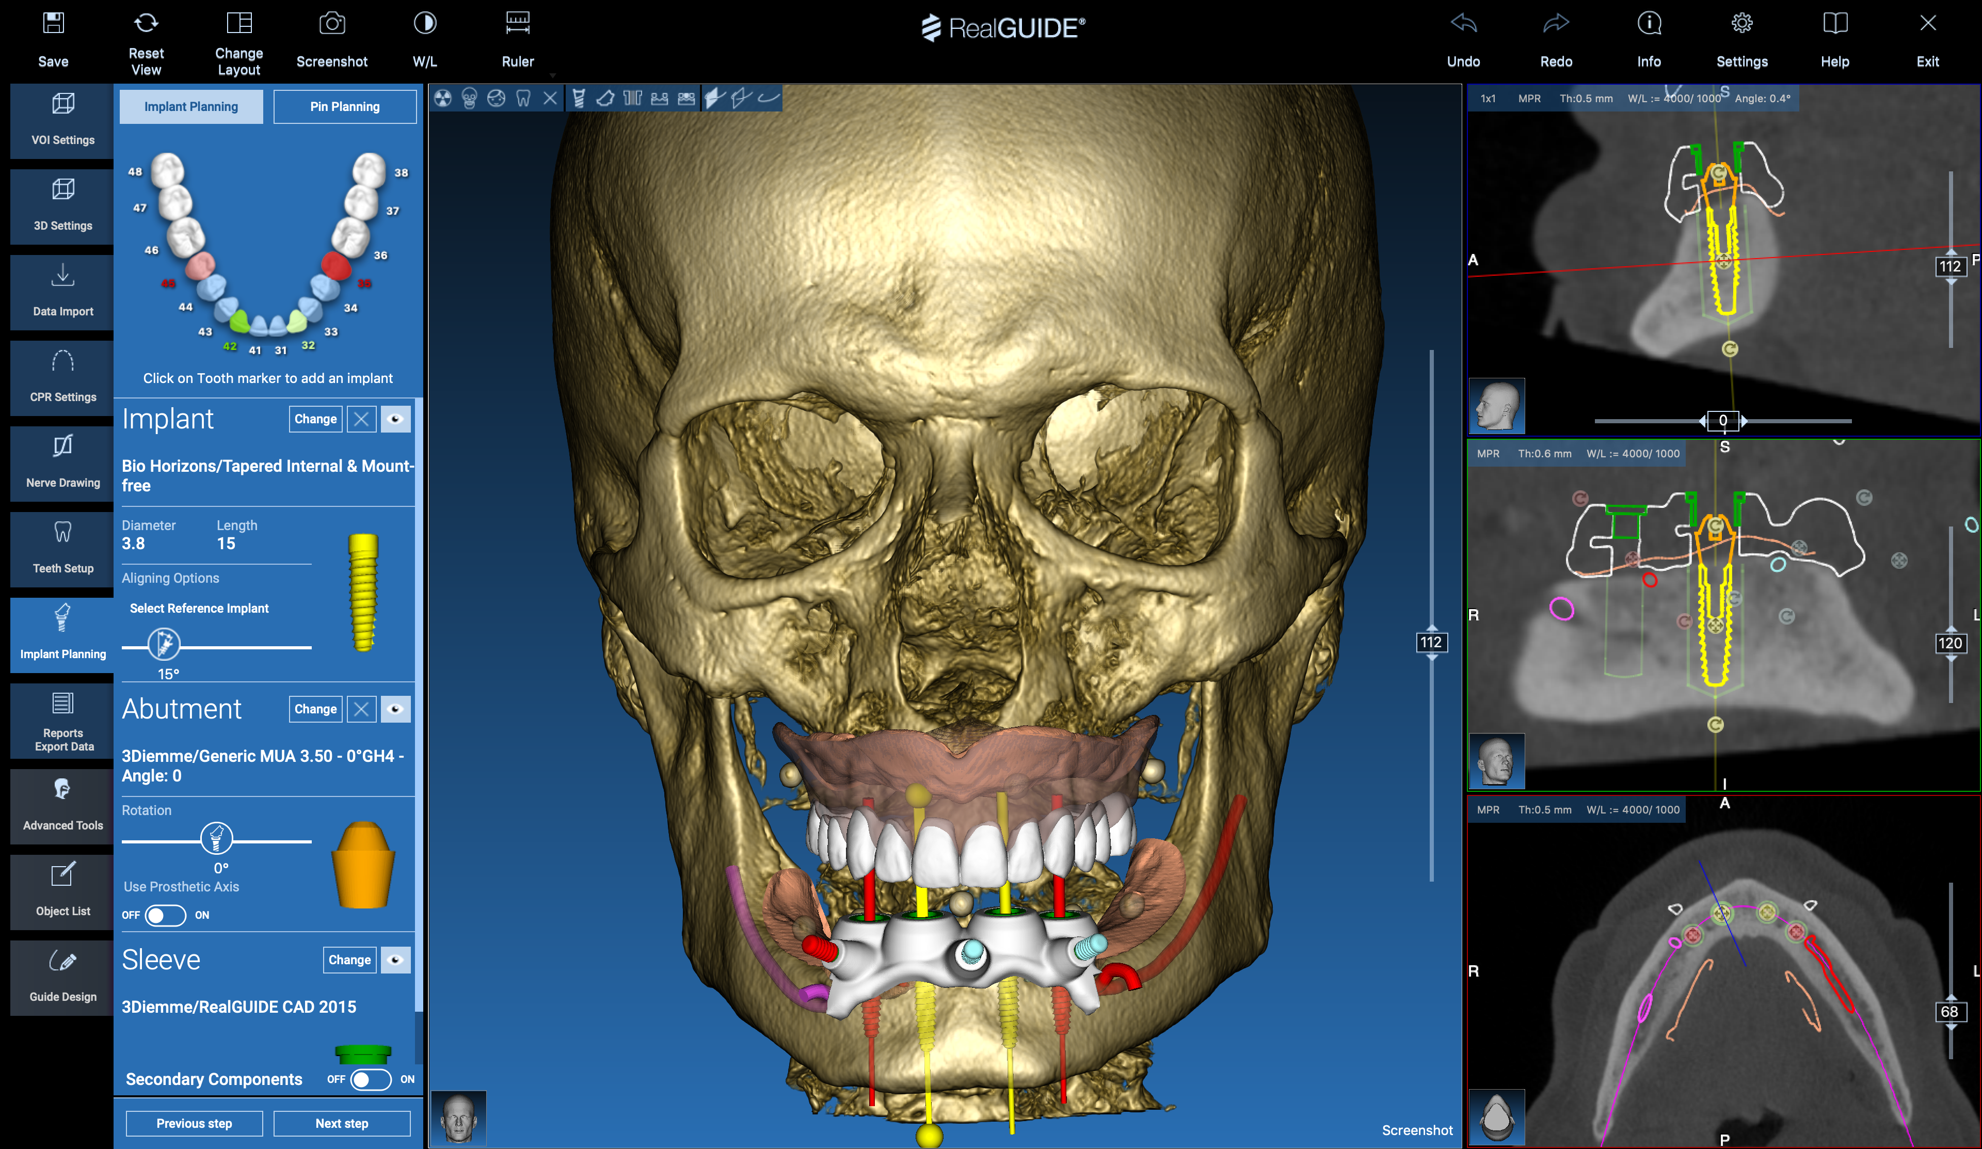Click the X icon in the 3D view toolbar
This screenshot has height=1149, width=1982.
click(x=550, y=98)
